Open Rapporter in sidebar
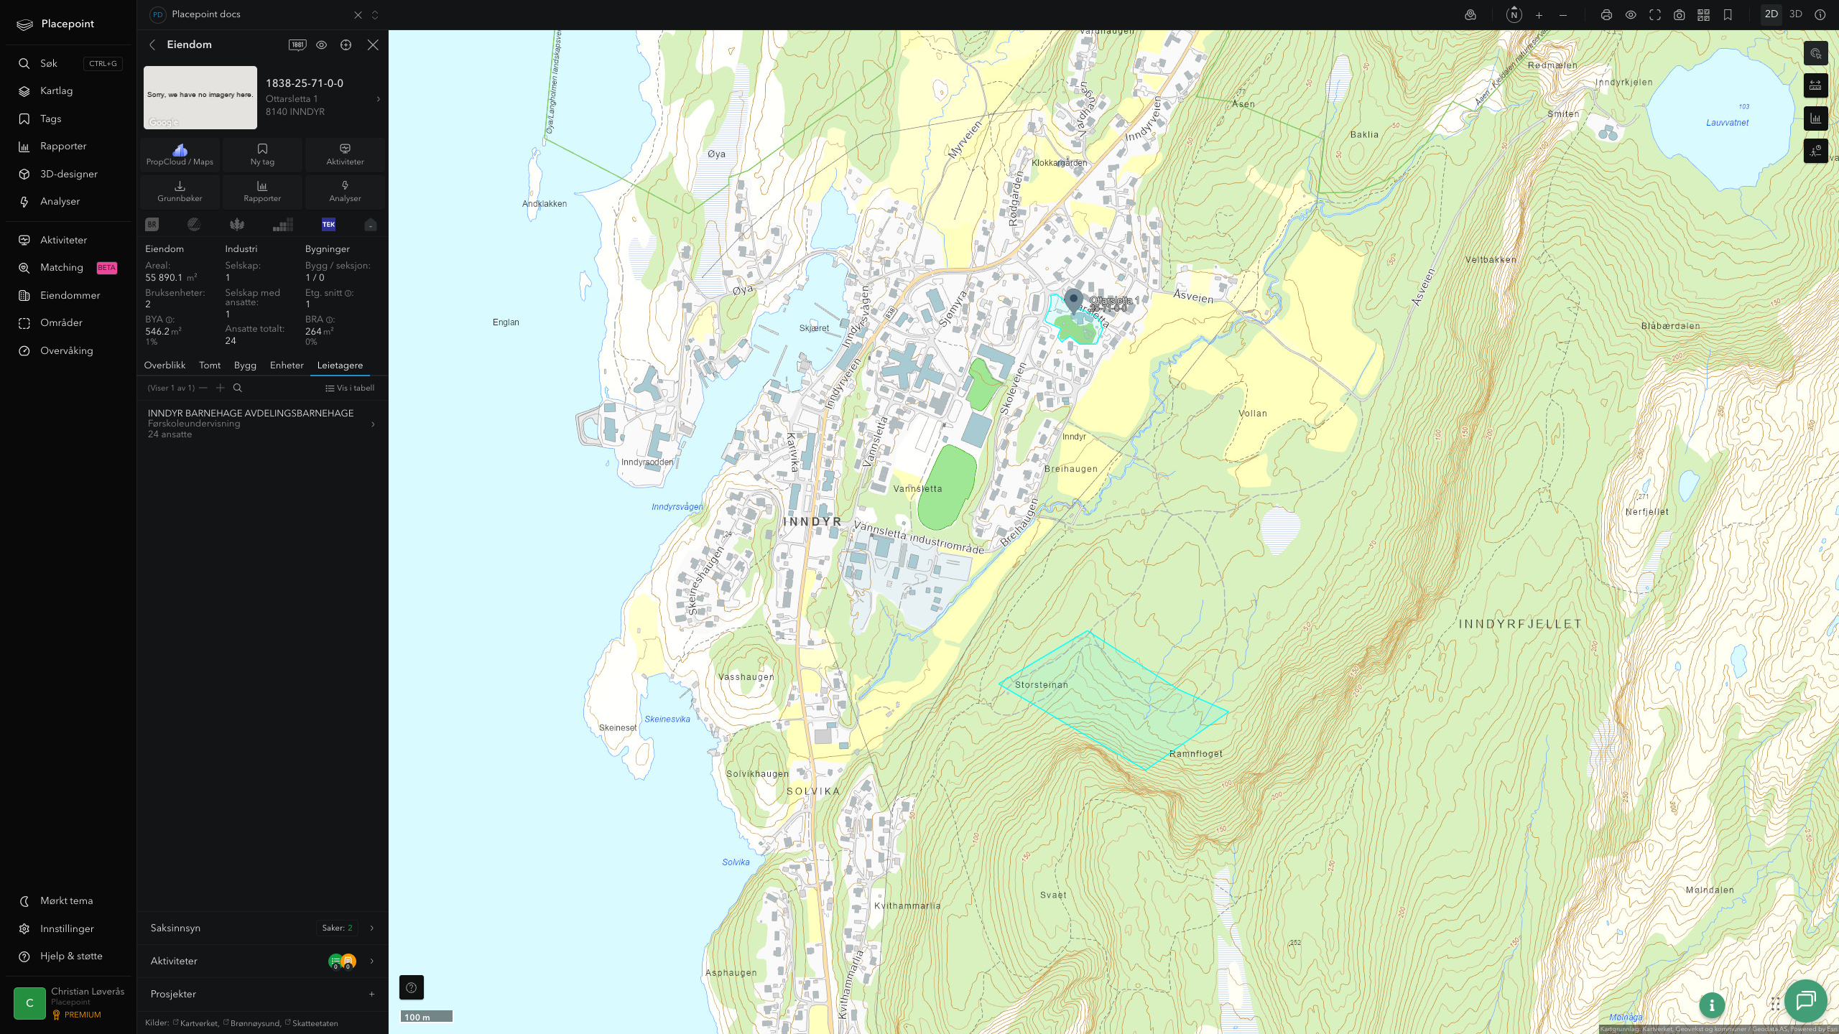 click(x=70, y=146)
